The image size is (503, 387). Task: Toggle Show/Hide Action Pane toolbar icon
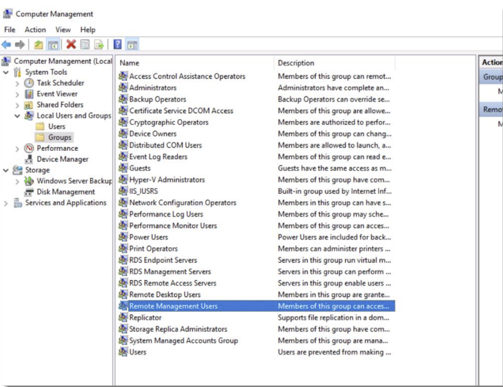coord(132,45)
